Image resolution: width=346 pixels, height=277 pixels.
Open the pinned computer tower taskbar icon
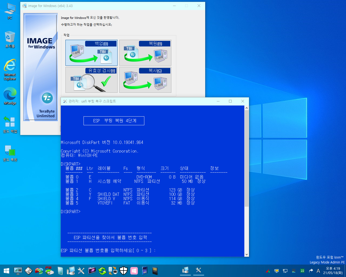pos(71,271)
